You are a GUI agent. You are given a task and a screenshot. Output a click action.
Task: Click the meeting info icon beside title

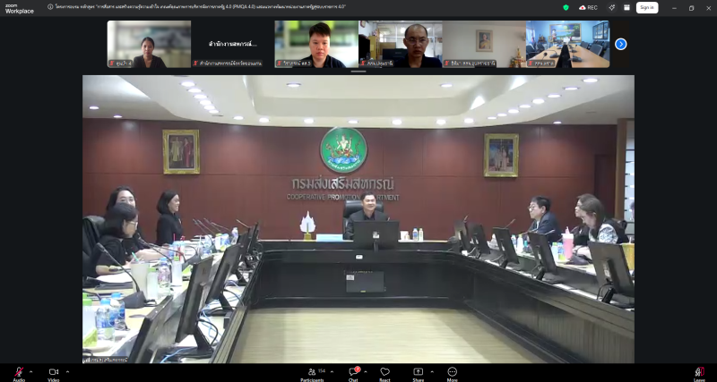50,7
